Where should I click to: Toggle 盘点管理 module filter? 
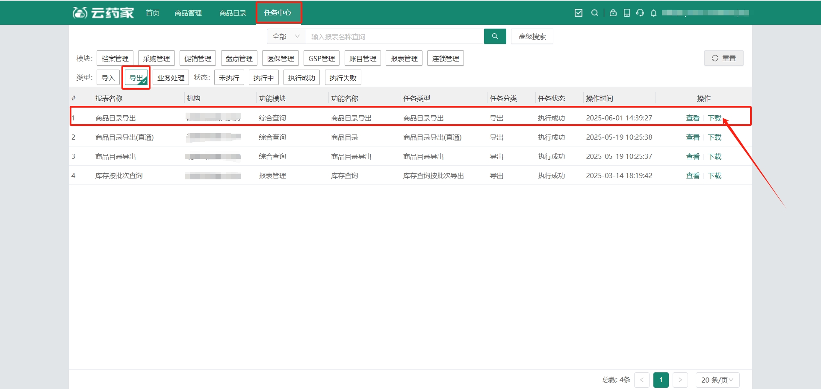click(x=239, y=58)
